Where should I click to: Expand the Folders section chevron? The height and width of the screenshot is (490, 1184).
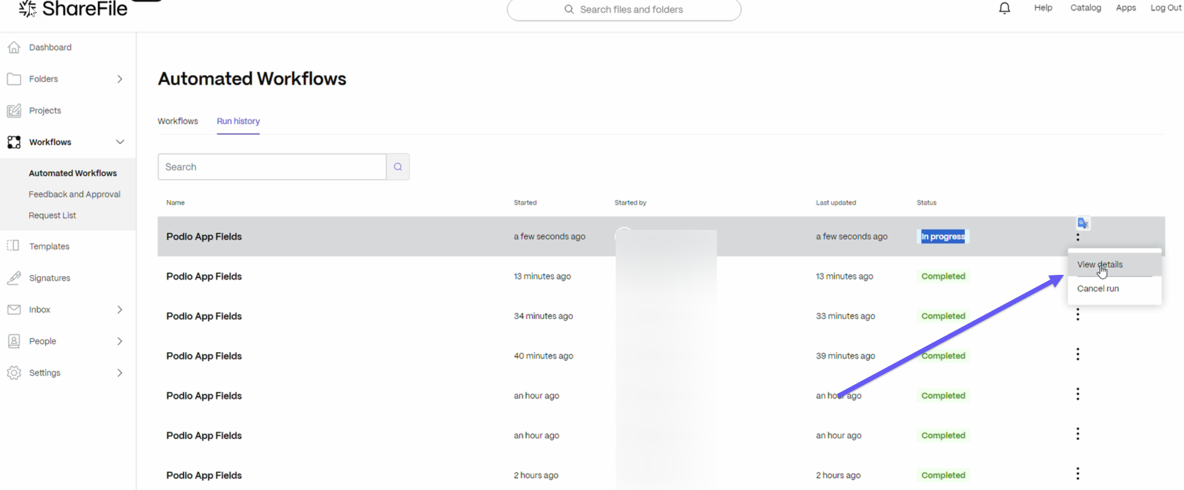120,79
